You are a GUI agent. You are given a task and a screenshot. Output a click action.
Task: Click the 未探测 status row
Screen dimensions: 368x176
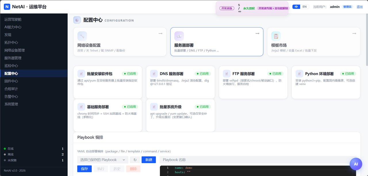tap(34, 160)
